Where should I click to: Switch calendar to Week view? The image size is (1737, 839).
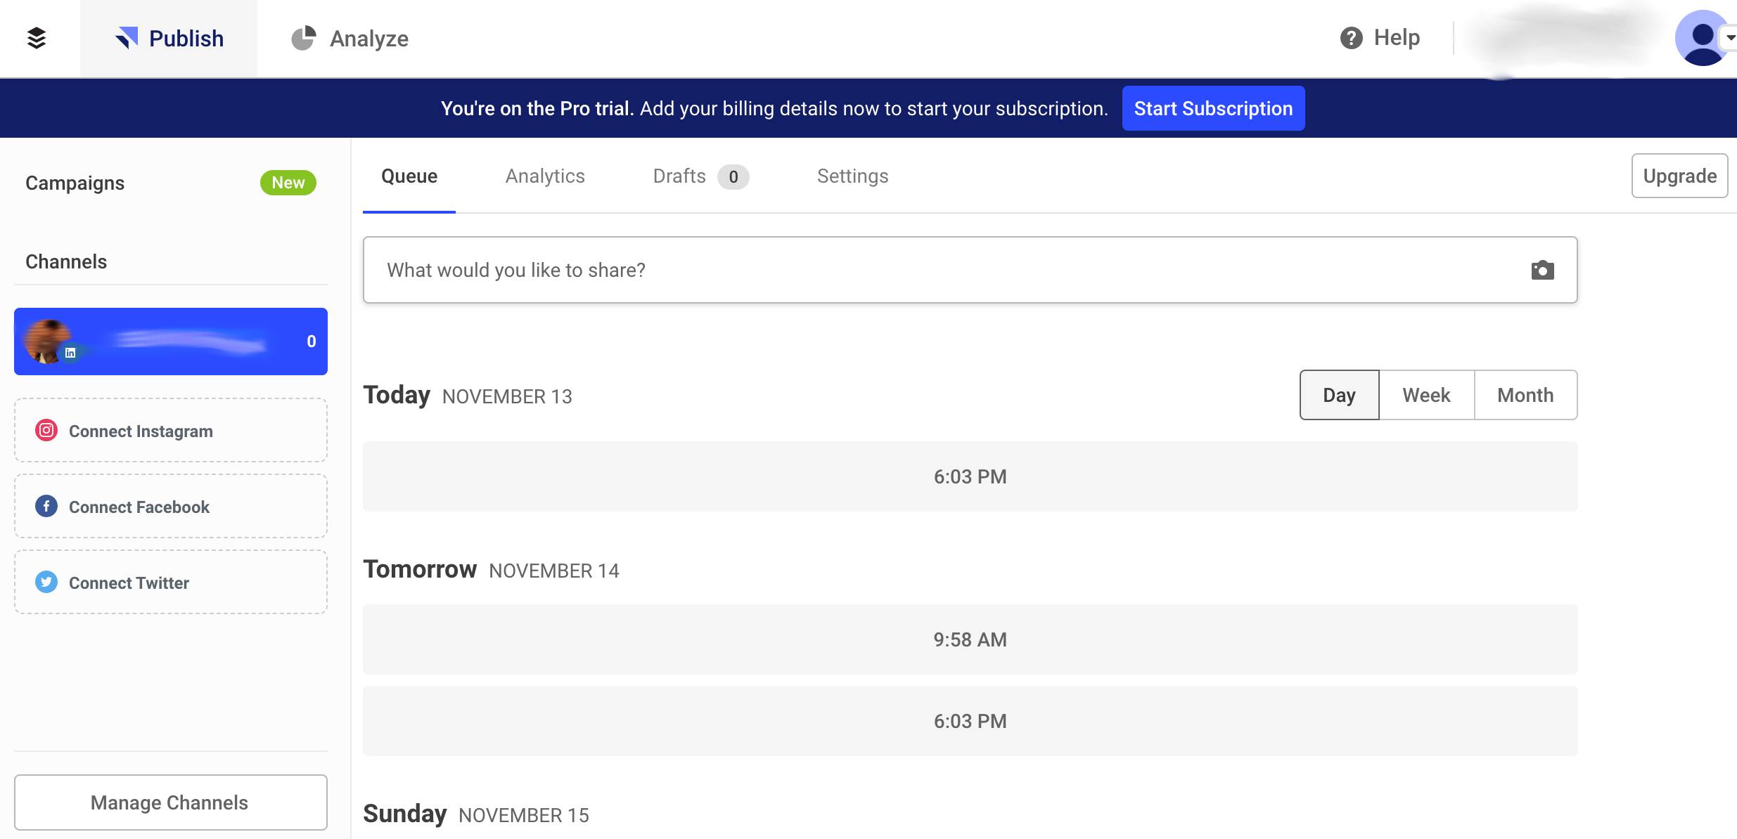click(x=1426, y=395)
